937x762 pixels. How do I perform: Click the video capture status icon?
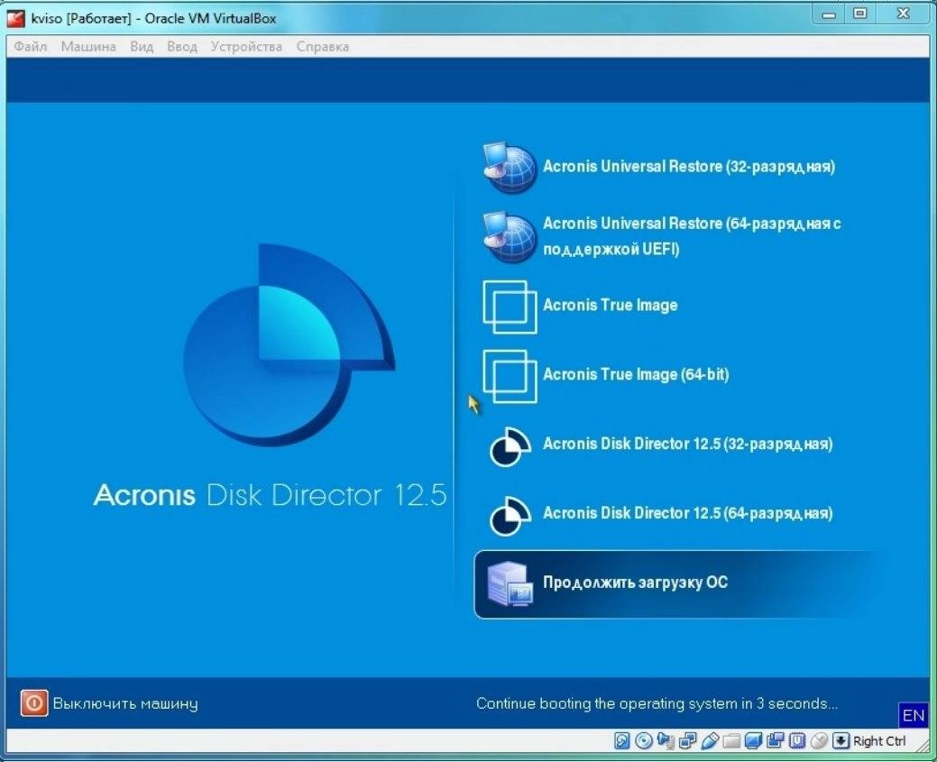click(775, 740)
